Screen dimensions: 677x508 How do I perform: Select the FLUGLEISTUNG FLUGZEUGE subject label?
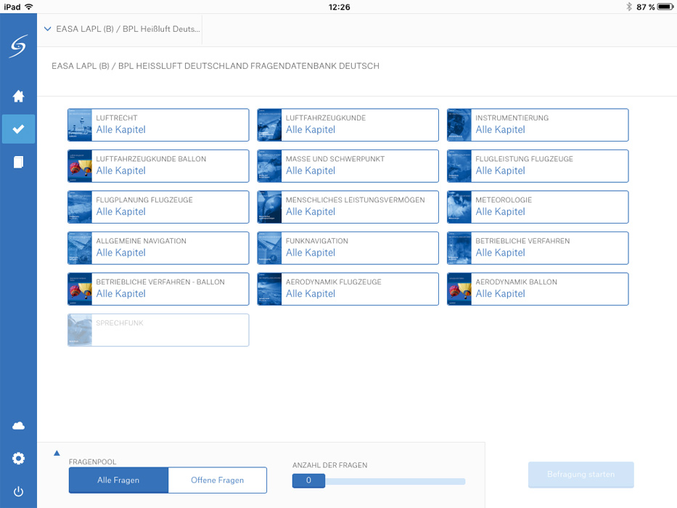pos(524,159)
